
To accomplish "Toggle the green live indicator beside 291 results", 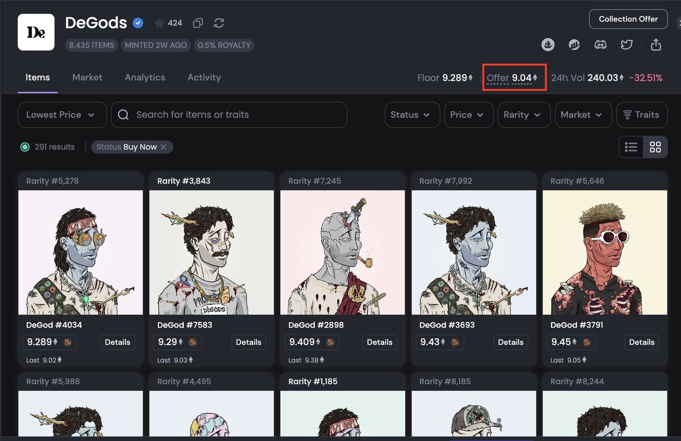I will click(x=25, y=147).
